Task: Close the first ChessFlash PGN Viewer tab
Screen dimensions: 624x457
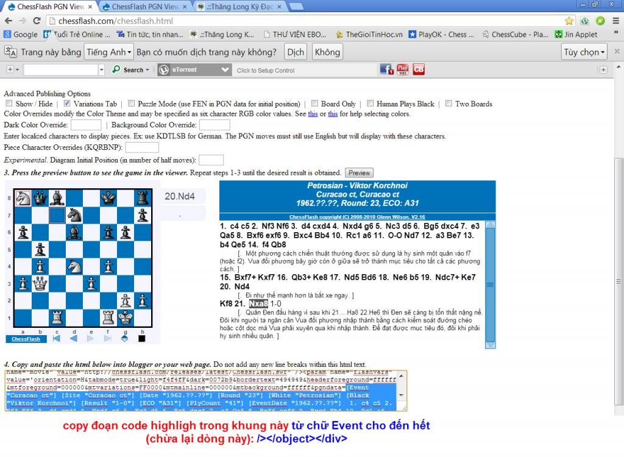Action: pos(90,7)
